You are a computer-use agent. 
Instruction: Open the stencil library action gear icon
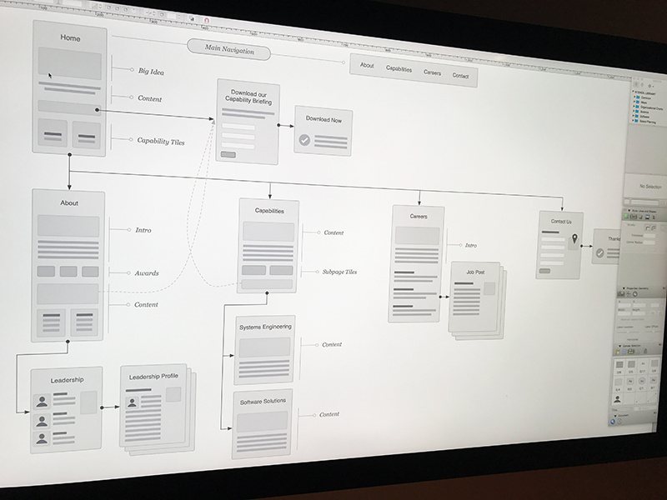(x=649, y=86)
